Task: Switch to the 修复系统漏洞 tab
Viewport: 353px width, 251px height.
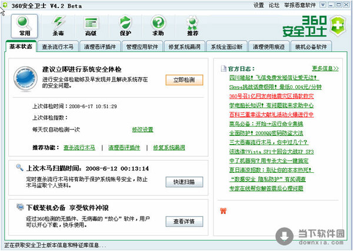Action: (184, 47)
